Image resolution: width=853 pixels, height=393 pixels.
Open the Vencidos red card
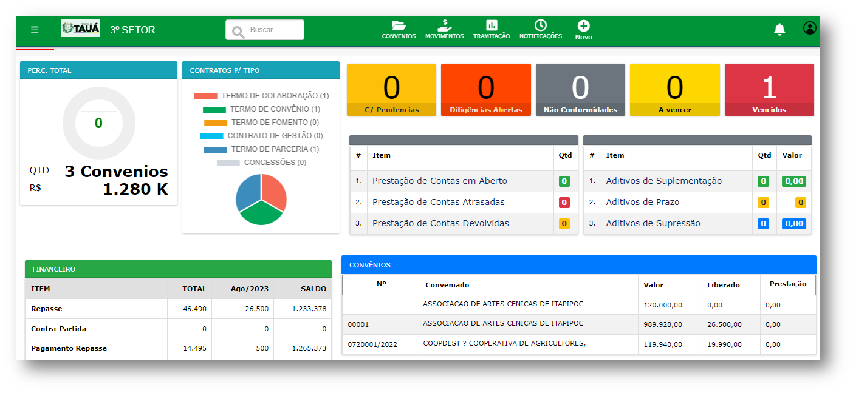769,89
